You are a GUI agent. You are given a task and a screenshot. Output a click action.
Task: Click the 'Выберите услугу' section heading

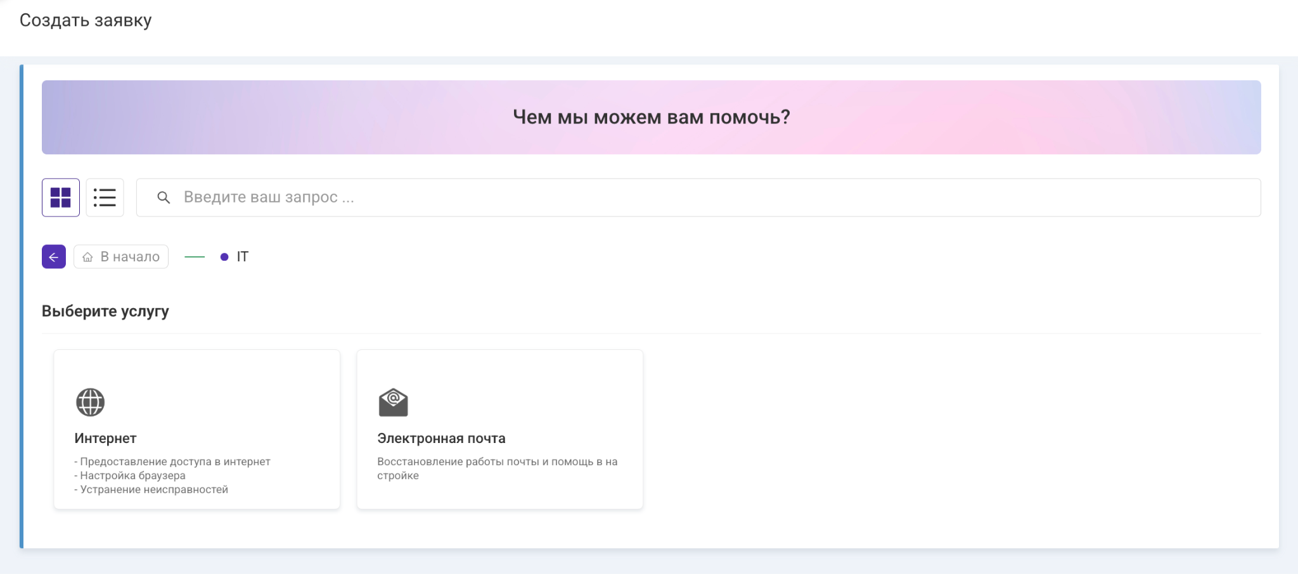pos(105,311)
